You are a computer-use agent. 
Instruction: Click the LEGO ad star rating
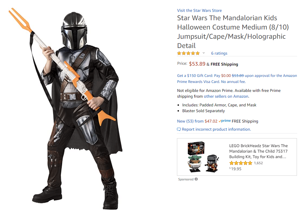click(241, 163)
